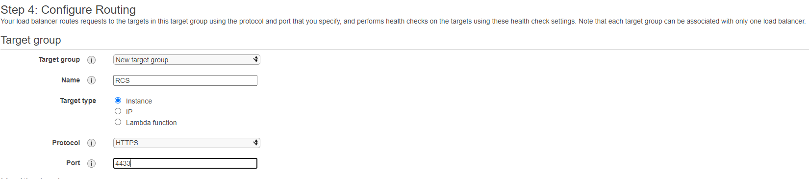This screenshot has height=179, width=809.
Task: Click the Lambda function label text
Action: point(151,123)
